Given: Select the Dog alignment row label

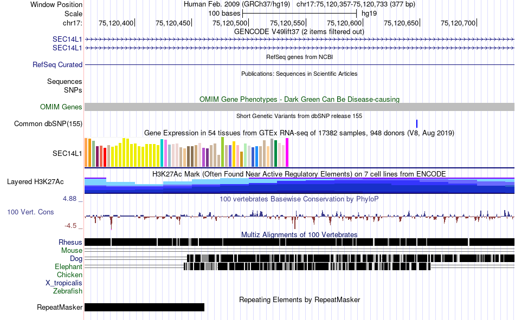Looking at the screenshot, I should (x=76, y=259).
